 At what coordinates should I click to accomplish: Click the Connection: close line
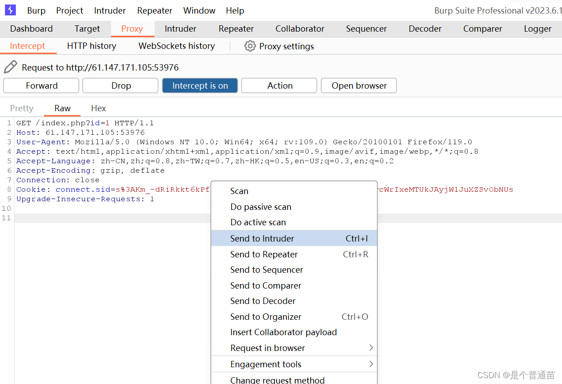[x=58, y=180]
